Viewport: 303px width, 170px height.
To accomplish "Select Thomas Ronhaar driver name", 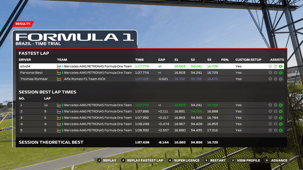I will point(34,79).
